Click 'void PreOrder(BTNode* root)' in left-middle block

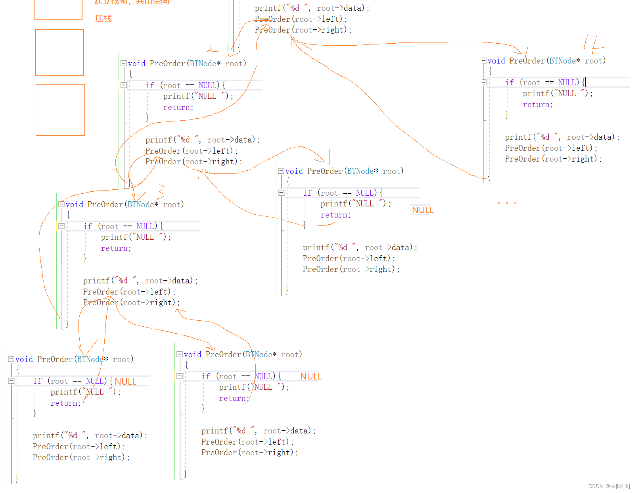coord(125,204)
